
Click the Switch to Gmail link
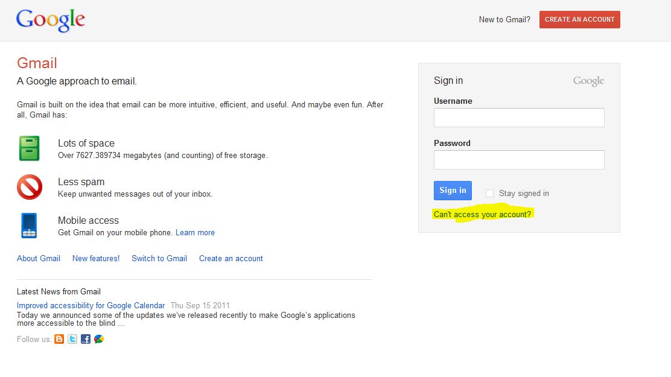pyautogui.click(x=159, y=258)
